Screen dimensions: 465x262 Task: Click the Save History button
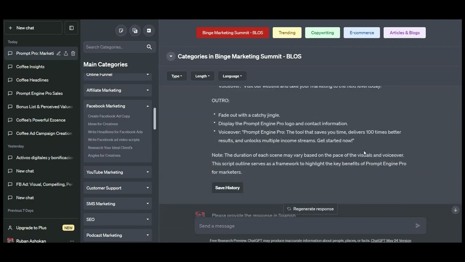click(227, 188)
